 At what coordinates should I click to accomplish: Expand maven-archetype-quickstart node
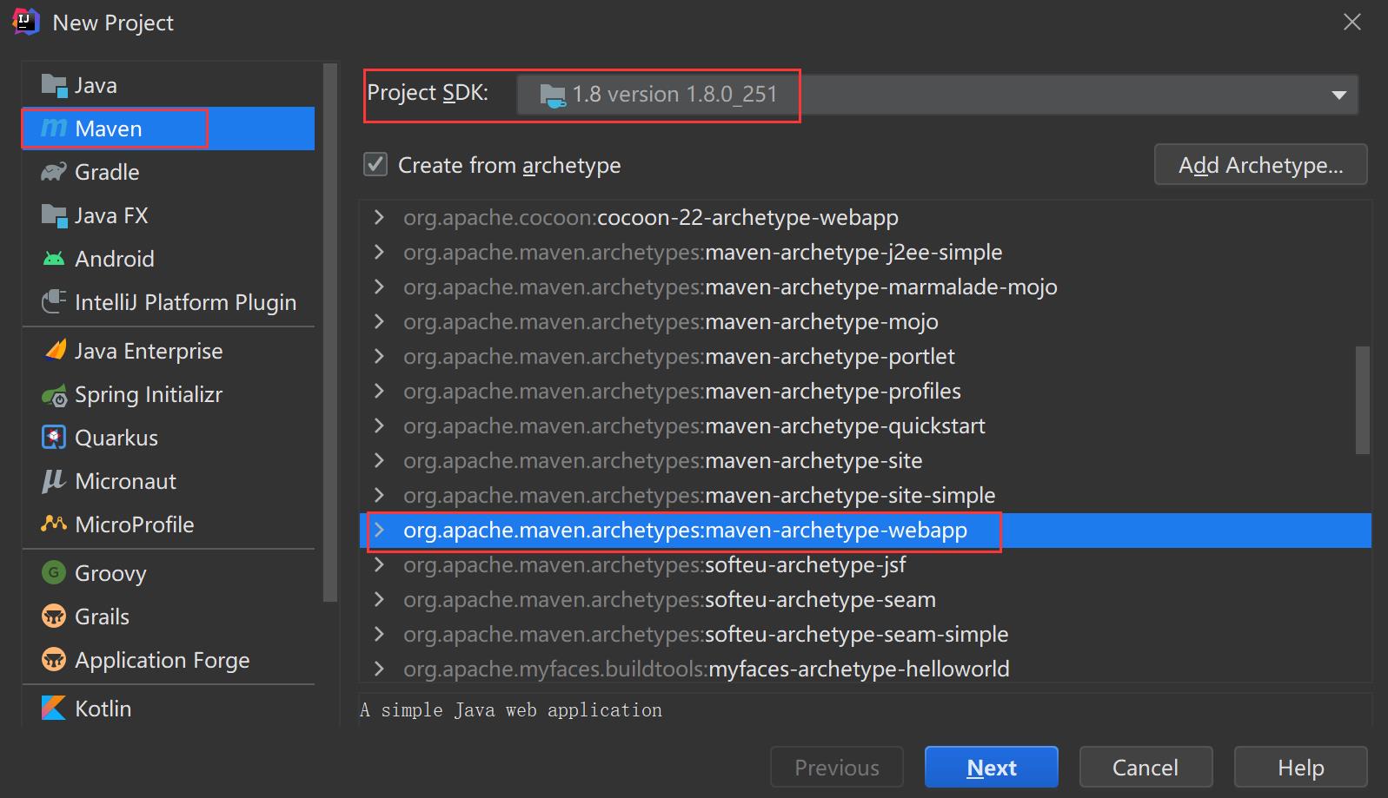tap(379, 425)
